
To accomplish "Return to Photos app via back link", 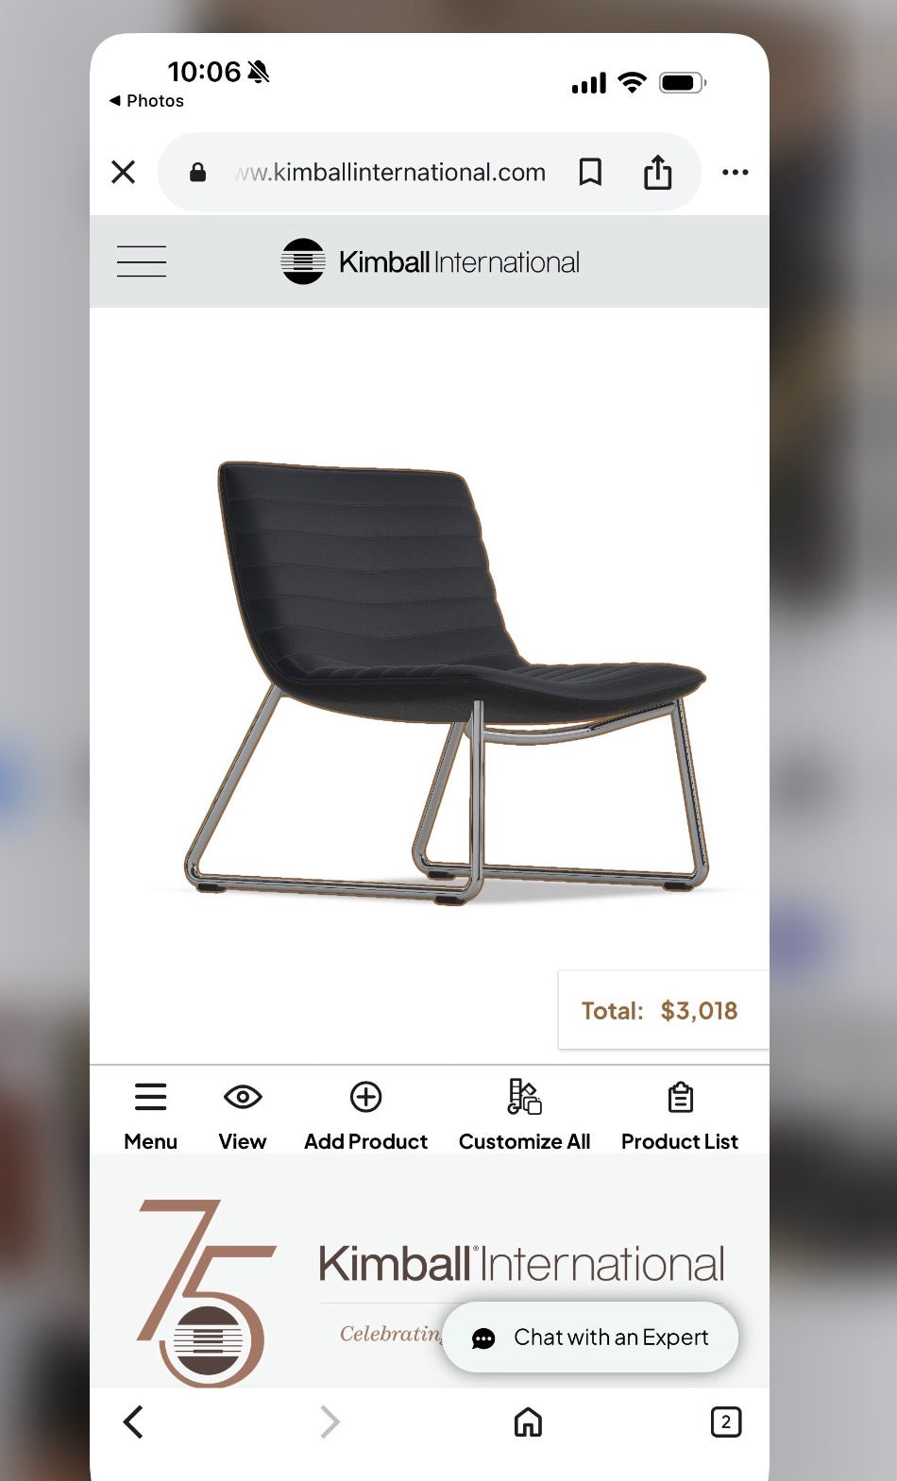I will [x=146, y=101].
